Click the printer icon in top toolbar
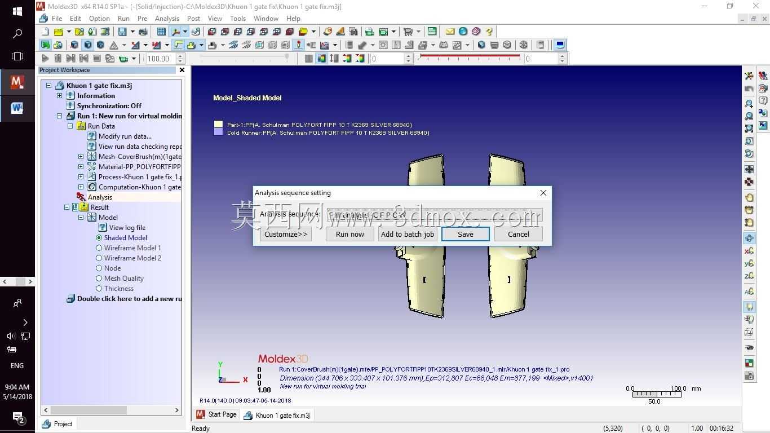Screen dimensions: 770x433 [143, 32]
